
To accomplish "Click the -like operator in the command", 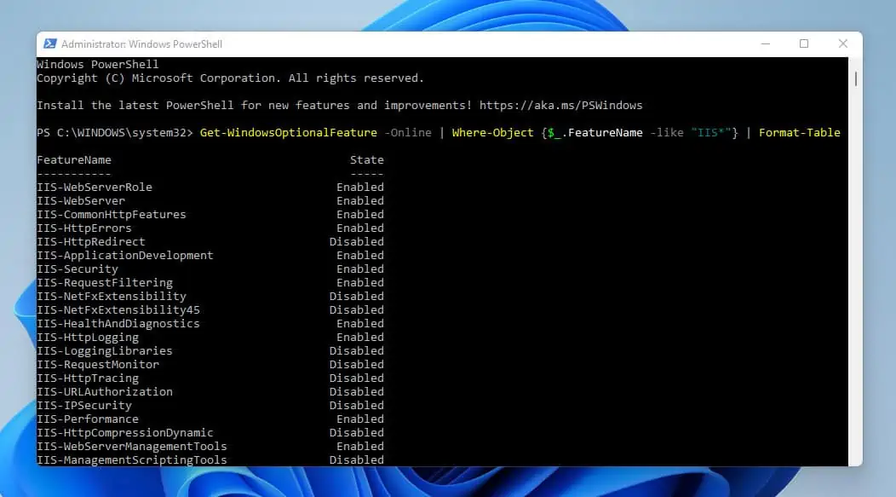I will tap(667, 133).
